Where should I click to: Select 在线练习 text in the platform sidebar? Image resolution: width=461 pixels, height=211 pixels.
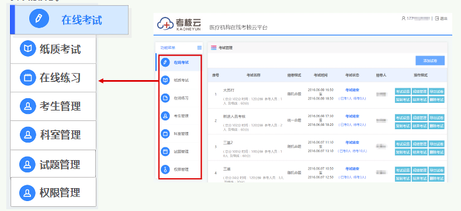click(181, 98)
